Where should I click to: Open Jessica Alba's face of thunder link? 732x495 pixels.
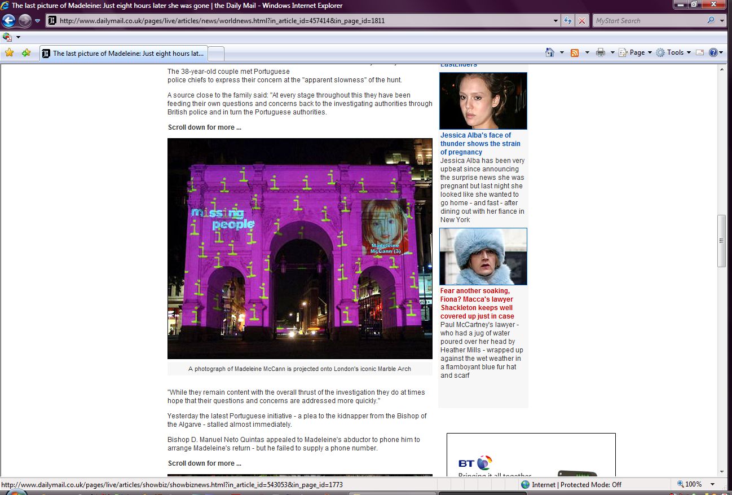coord(480,143)
